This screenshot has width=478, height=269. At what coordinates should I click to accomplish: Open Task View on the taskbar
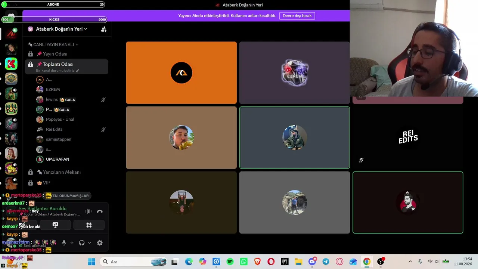(x=174, y=262)
